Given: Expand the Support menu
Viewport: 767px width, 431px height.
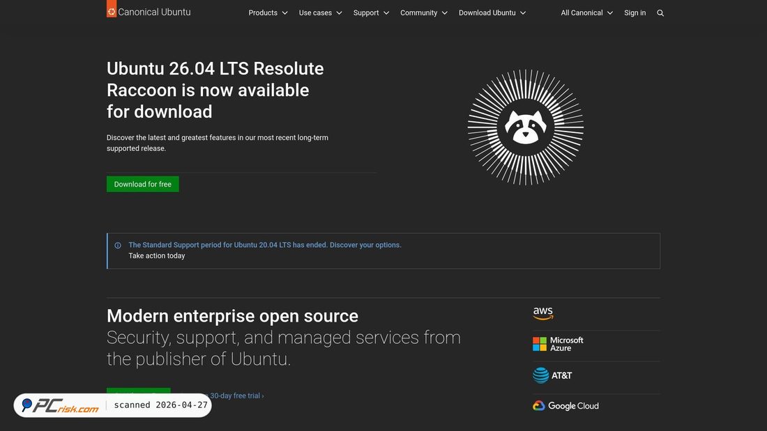Looking at the screenshot, I should tap(371, 13).
